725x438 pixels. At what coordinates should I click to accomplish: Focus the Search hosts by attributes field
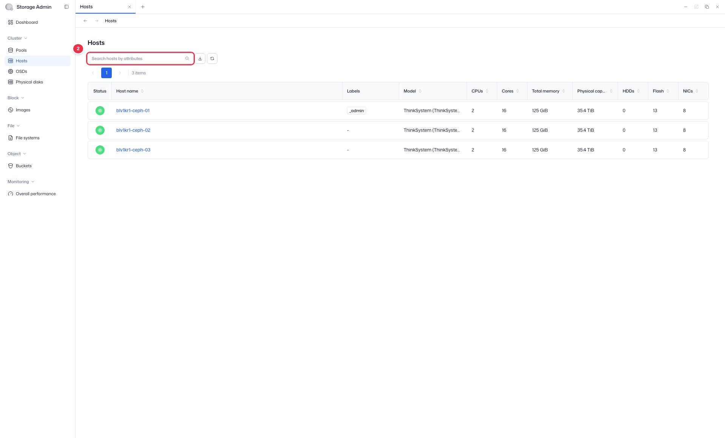click(x=140, y=59)
